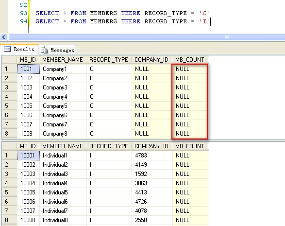This screenshot has height=226, width=285.
Task: Click the Individual6 cell
Action: coord(63,202)
